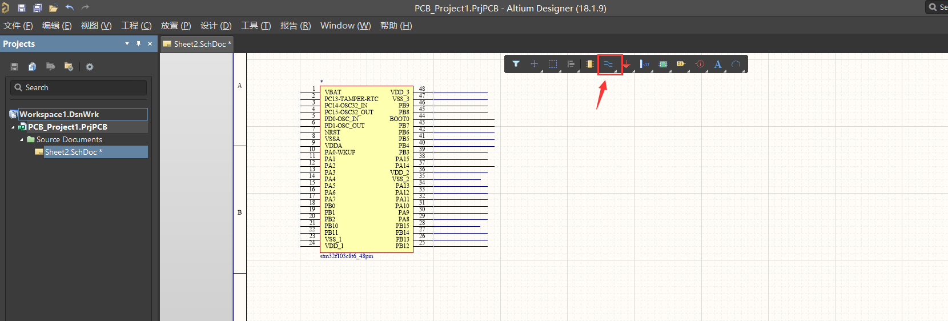Open the Window (W) menu
The height and width of the screenshot is (321, 948).
tap(346, 26)
